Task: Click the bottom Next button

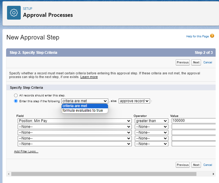Action: tap(196, 165)
